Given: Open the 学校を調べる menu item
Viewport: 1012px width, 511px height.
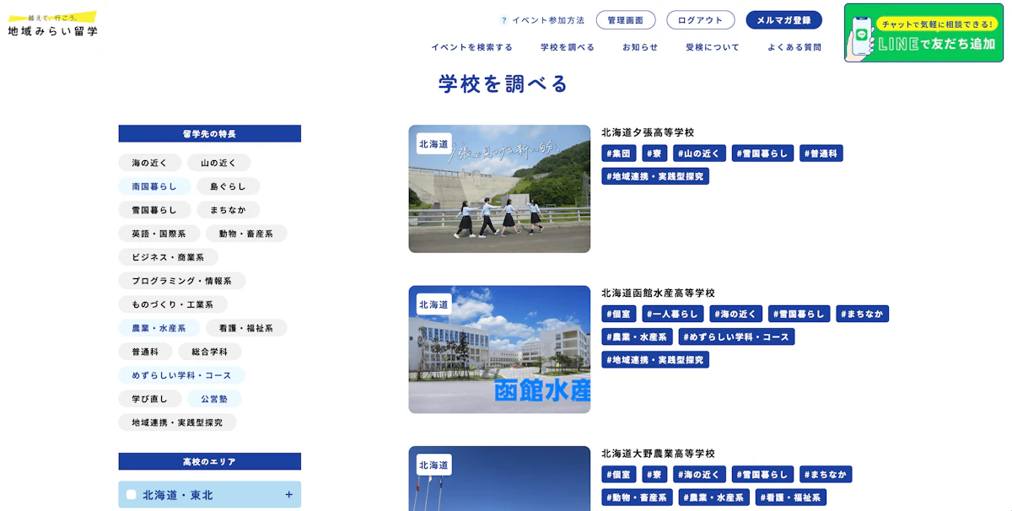Looking at the screenshot, I should coord(568,47).
